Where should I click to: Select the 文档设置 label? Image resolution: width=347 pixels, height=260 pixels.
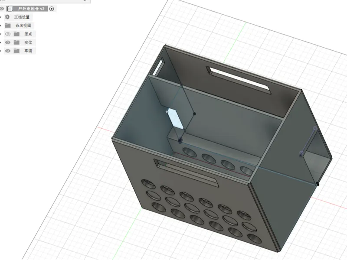22,17
